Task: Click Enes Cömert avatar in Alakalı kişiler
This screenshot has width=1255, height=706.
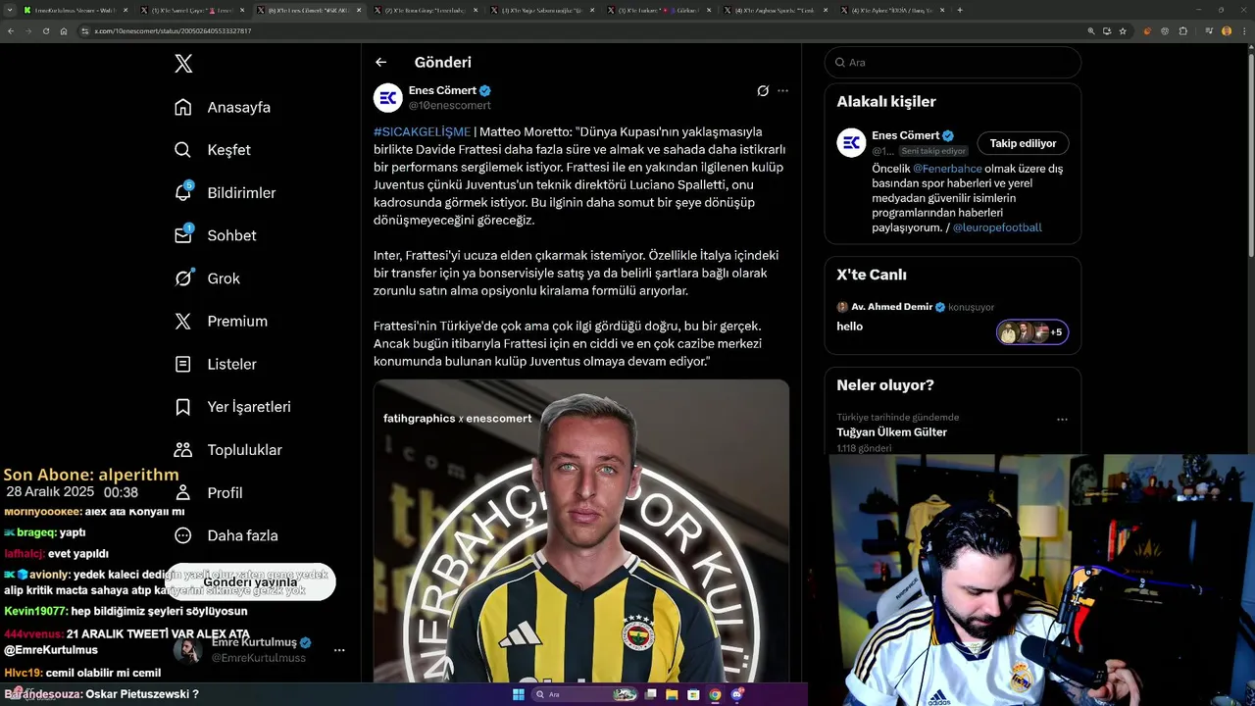Action: [x=851, y=143]
